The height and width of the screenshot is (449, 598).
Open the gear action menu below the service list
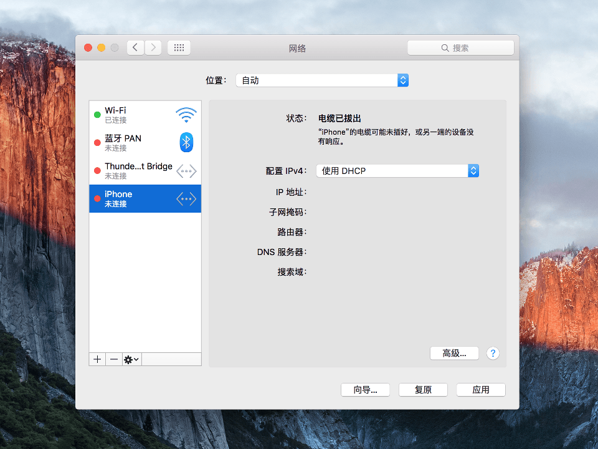pos(131,359)
